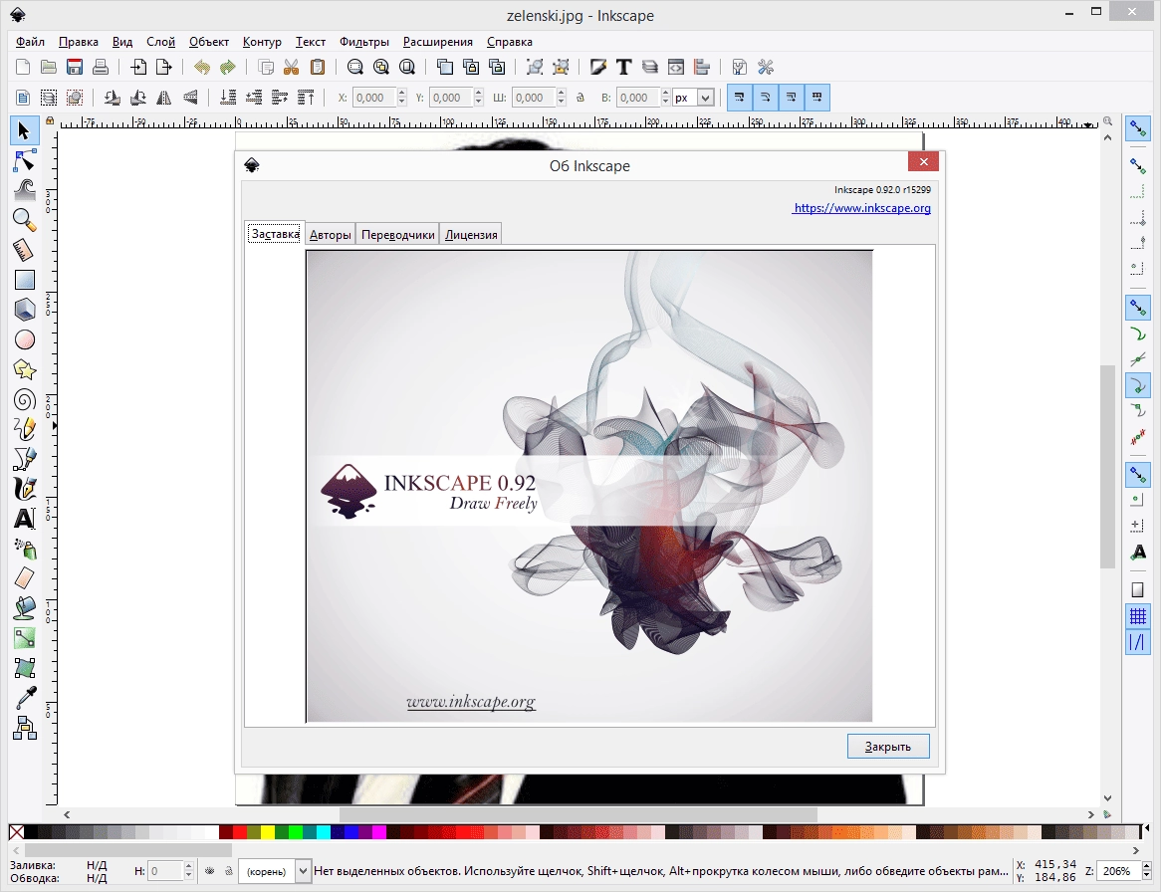1161x892 pixels.
Task: Click the Save document icon
Action: pos(74,68)
